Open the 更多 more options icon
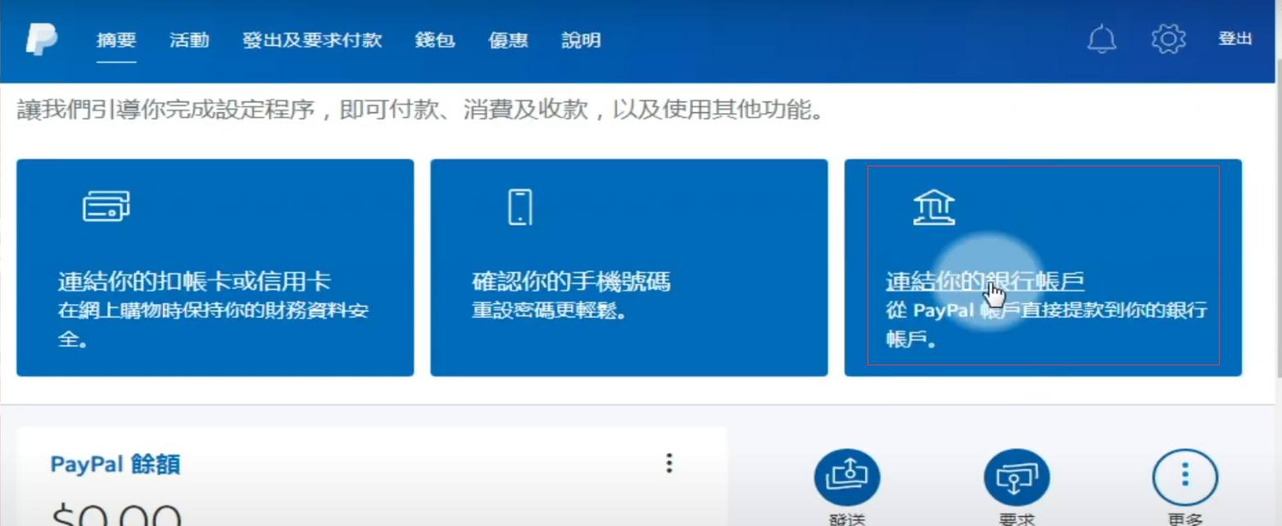The height and width of the screenshot is (526, 1282). [x=1185, y=476]
